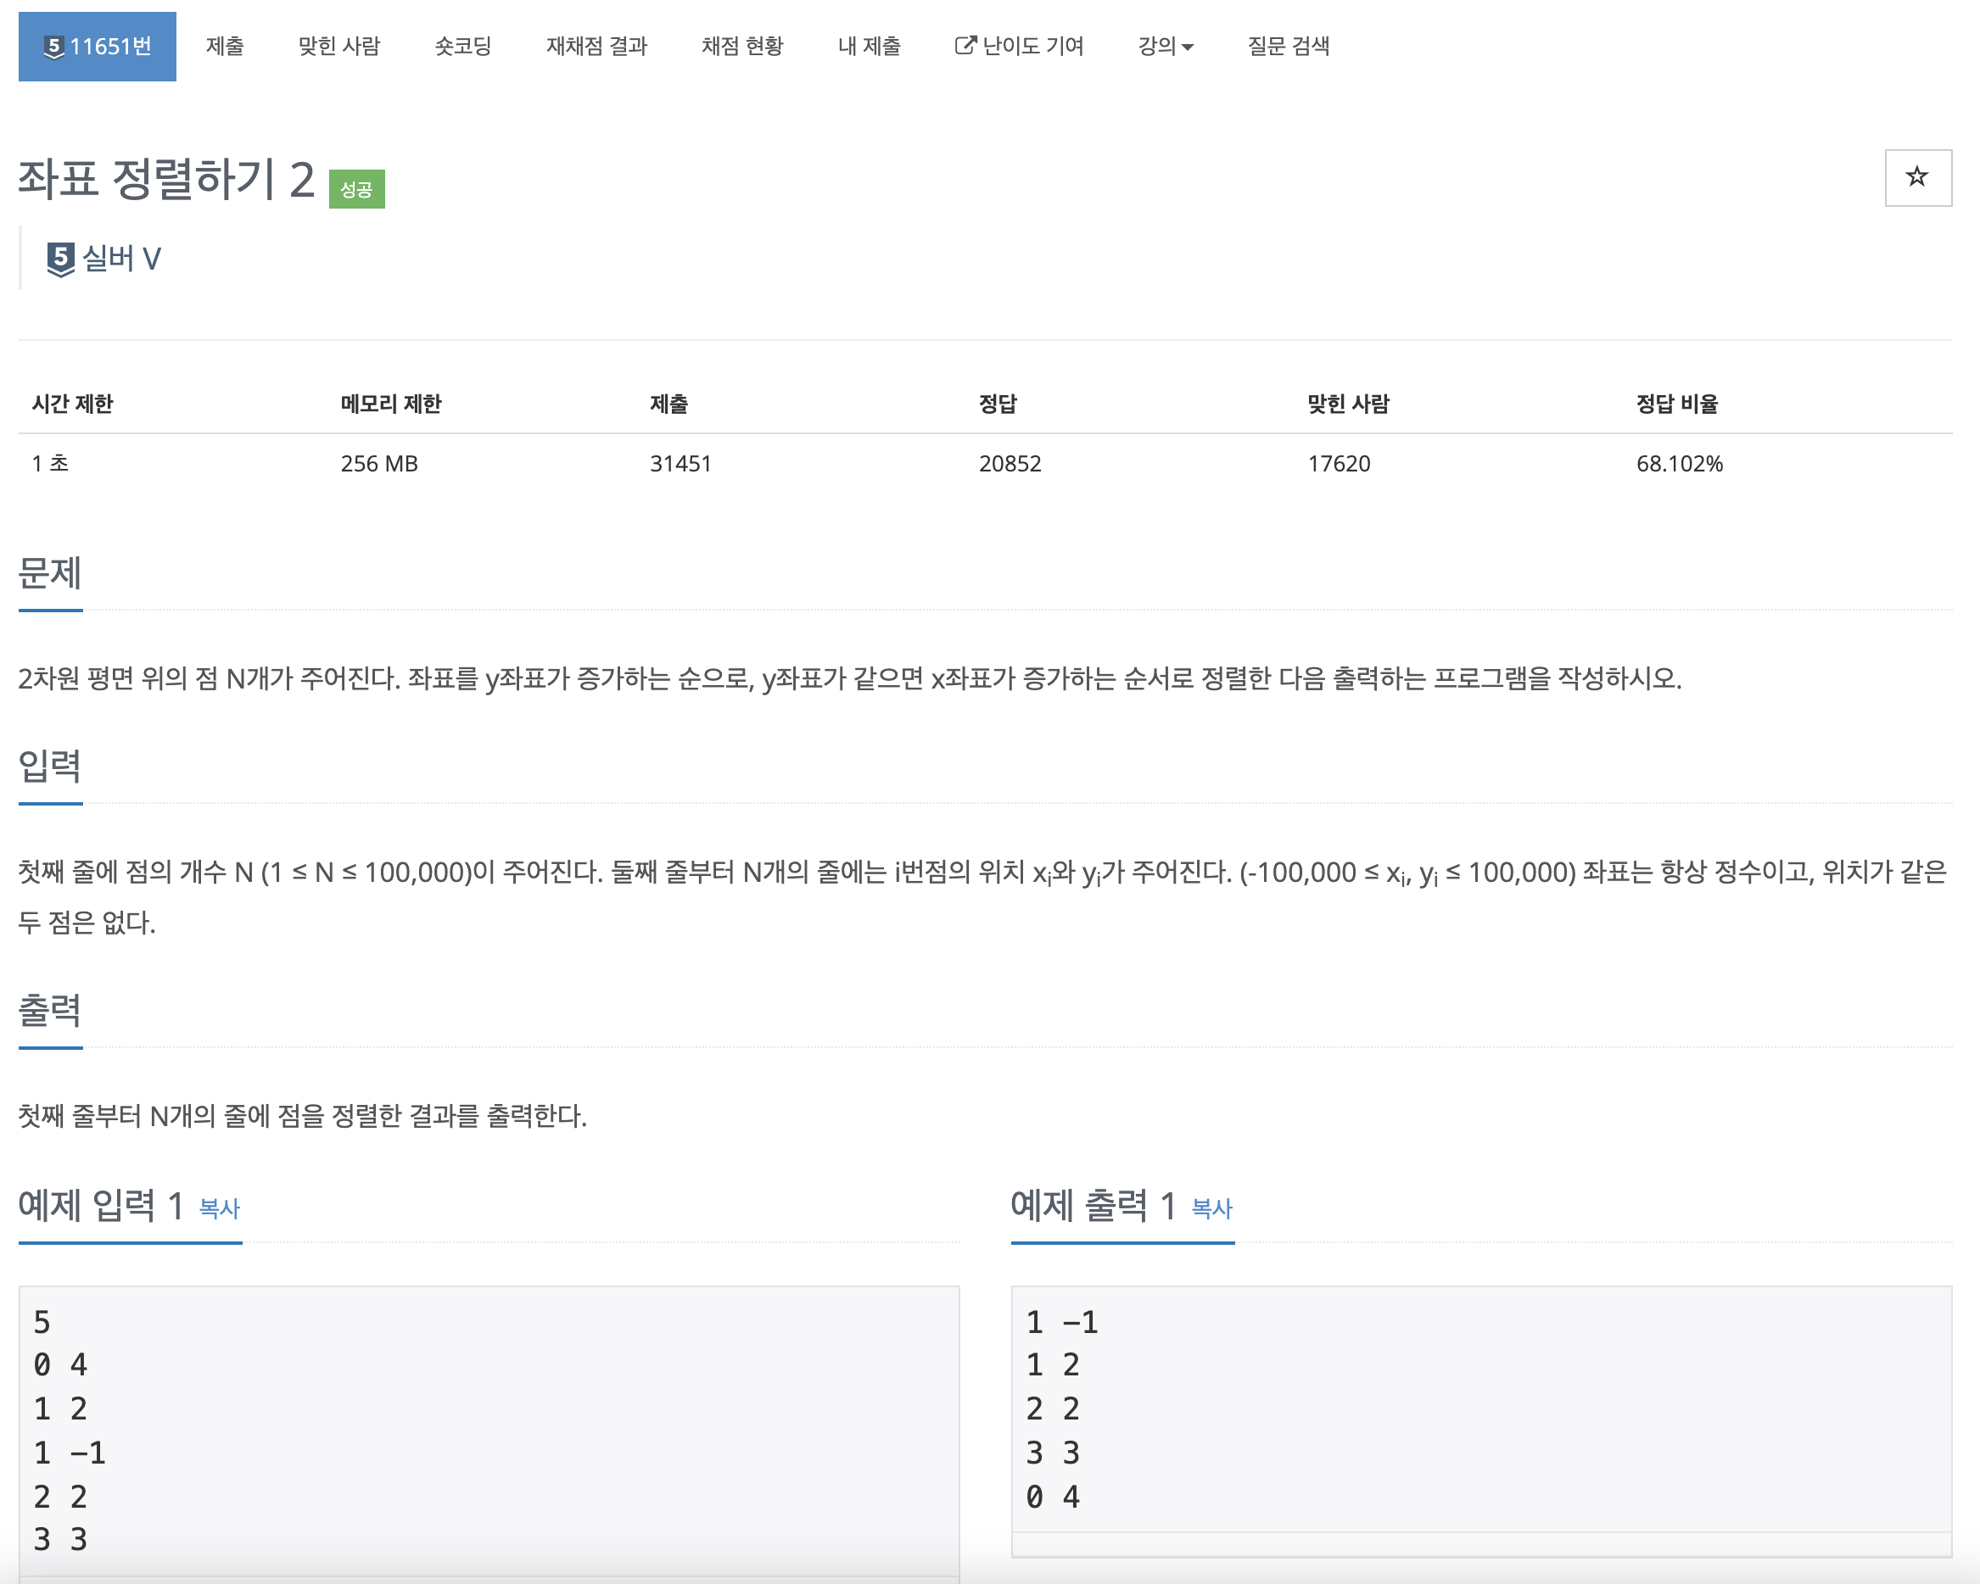Open the 강의 dropdown menu

tap(1165, 46)
